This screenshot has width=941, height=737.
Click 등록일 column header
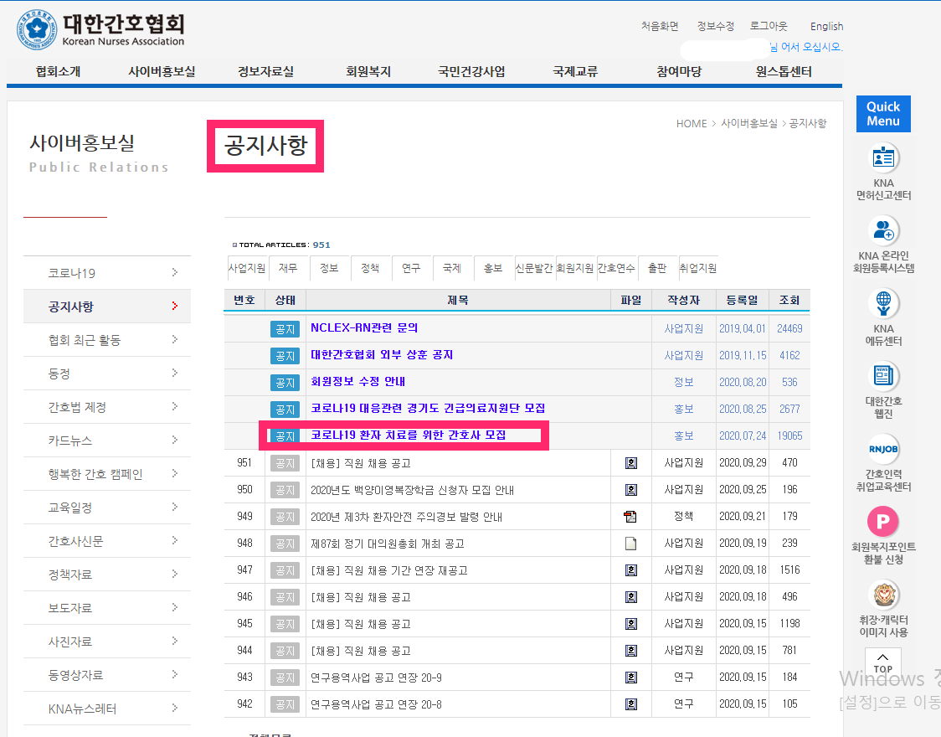click(x=743, y=300)
